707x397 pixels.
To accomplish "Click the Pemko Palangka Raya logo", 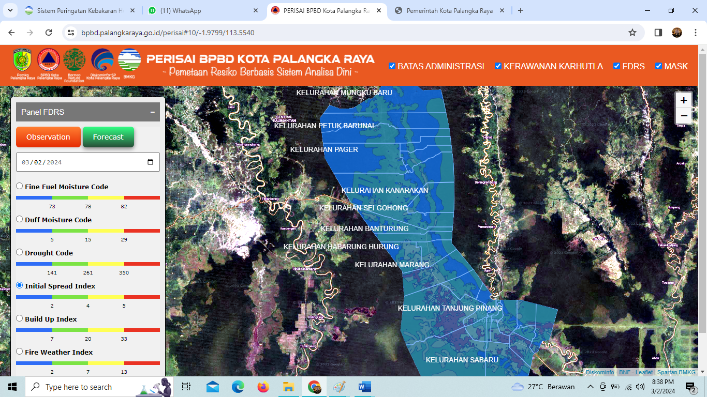I will pyautogui.click(x=22, y=63).
